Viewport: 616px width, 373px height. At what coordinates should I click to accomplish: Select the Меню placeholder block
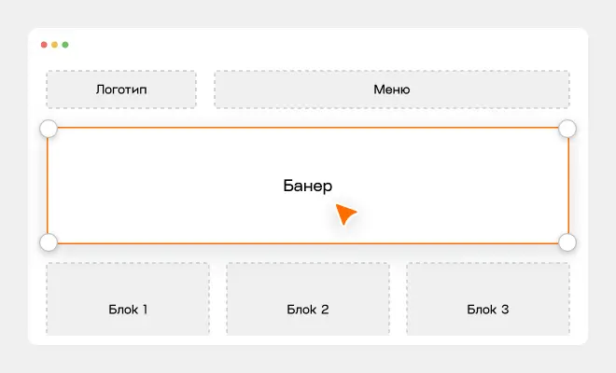[392, 90]
